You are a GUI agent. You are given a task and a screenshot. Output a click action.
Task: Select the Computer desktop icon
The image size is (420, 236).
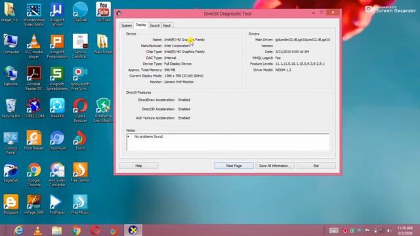pos(10,44)
